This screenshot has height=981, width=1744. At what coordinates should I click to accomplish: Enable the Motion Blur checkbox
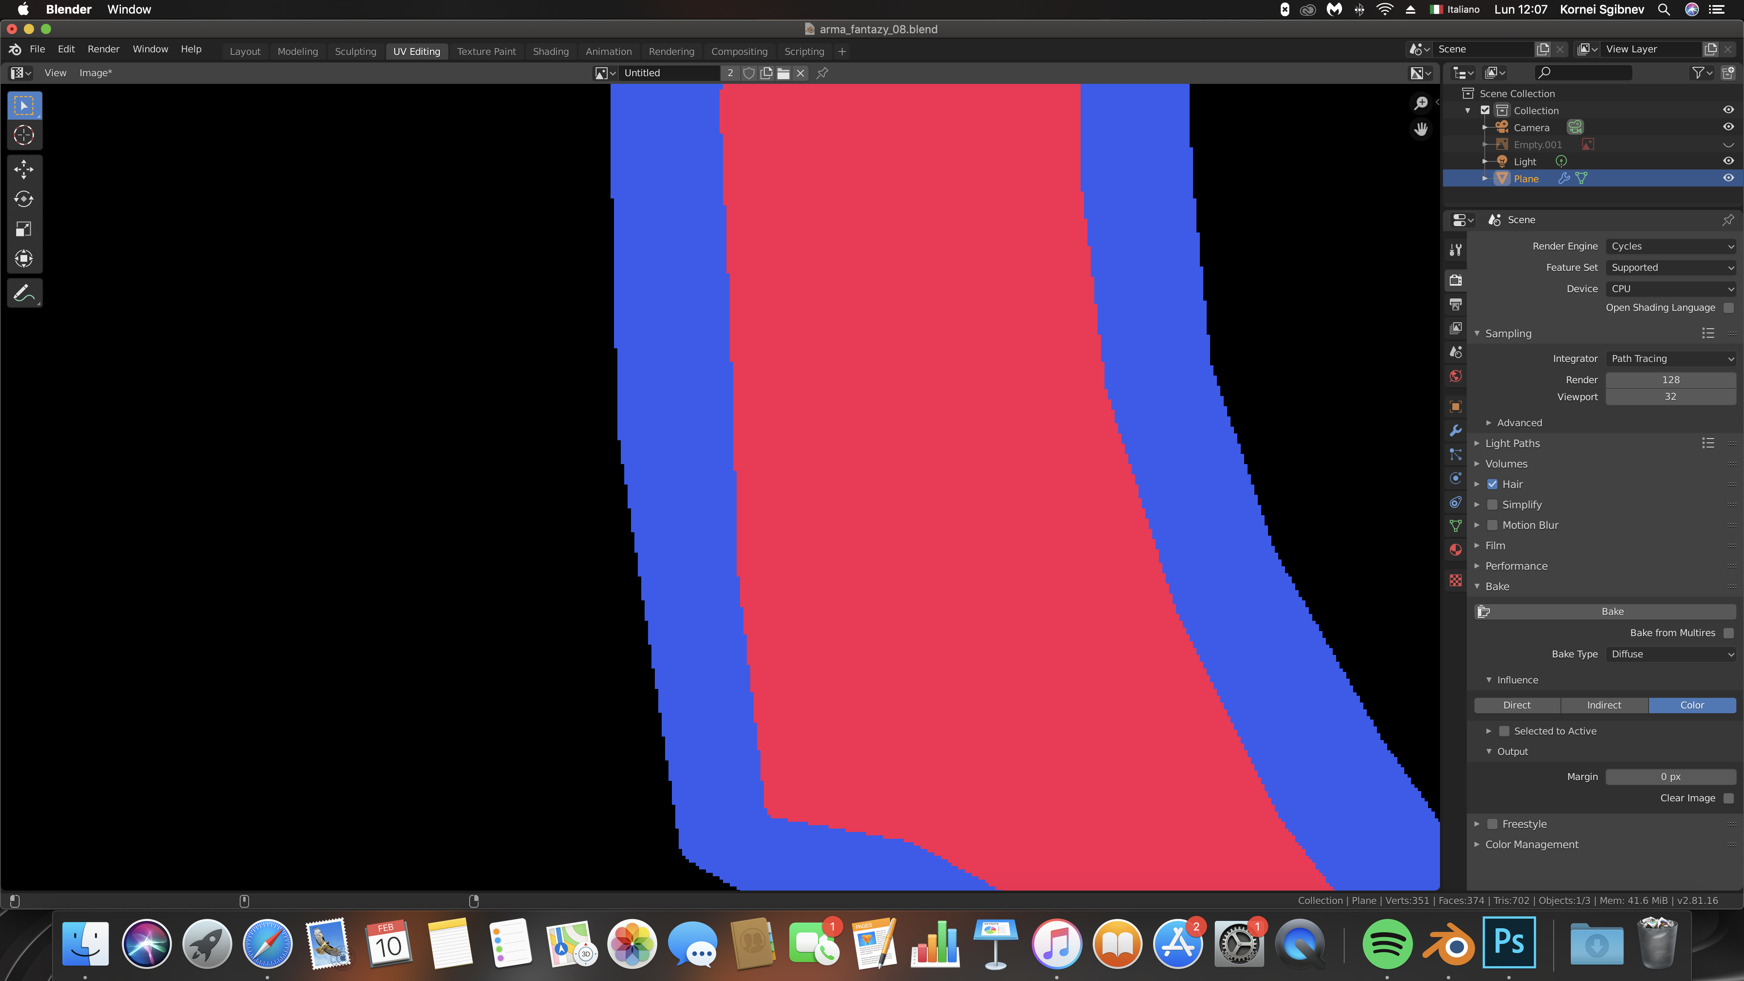pos(1492,525)
